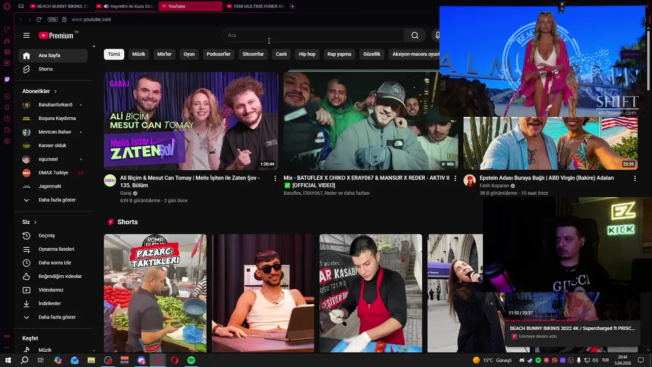This screenshot has height=367, width=652.
Task: Click İzlemeye devam edin on miniplayer
Action: click(538, 336)
